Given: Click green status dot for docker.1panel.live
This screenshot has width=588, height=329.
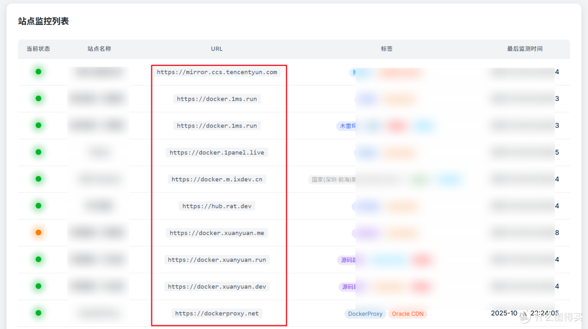Looking at the screenshot, I should [x=38, y=152].
